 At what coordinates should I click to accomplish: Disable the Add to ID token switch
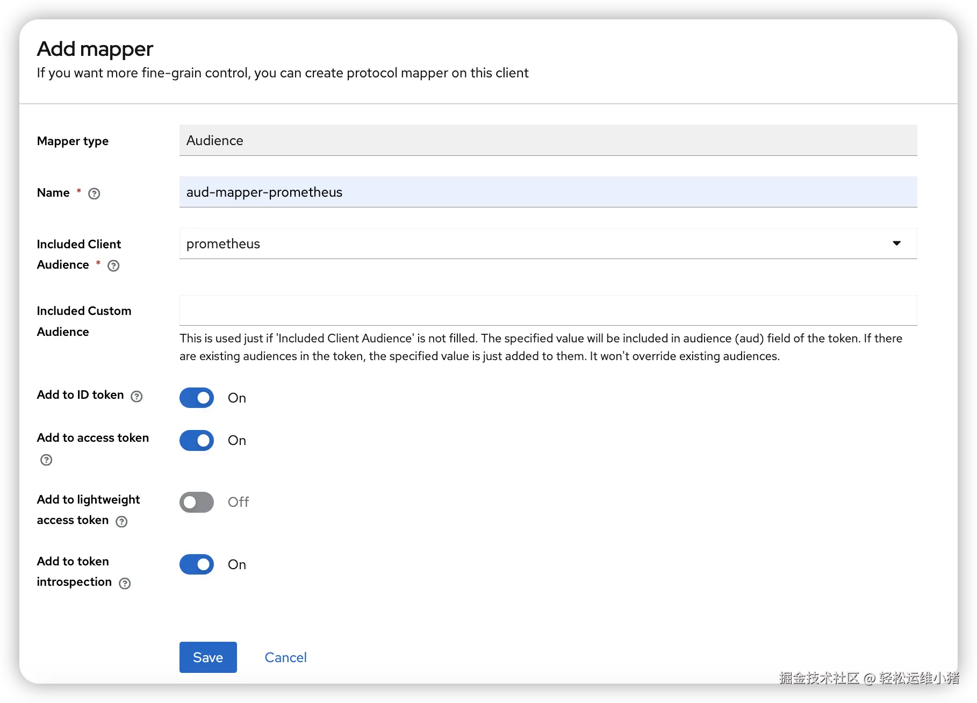pos(197,398)
